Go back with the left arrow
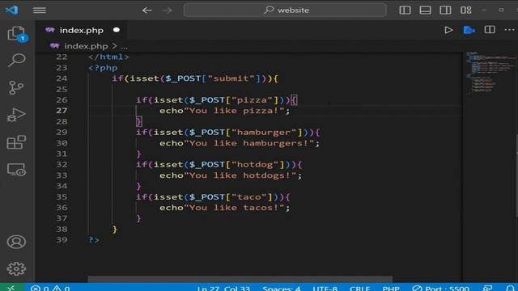Screen dimensions: 518x291 147,11
